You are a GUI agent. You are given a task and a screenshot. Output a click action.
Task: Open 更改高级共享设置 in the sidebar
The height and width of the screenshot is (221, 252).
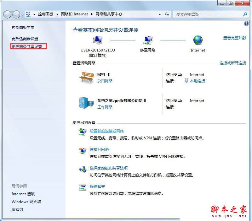pos(28,46)
